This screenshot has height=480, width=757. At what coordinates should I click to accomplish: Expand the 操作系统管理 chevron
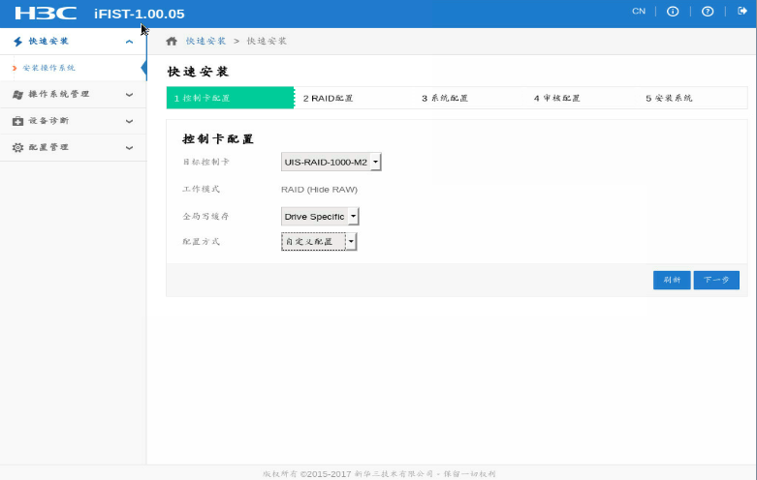click(129, 95)
